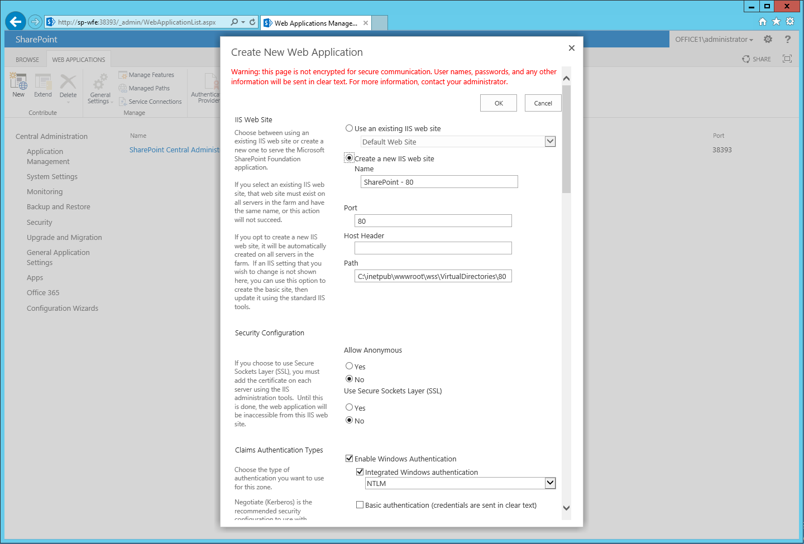Select Yes for Use Secure Sockets Layer

click(349, 407)
